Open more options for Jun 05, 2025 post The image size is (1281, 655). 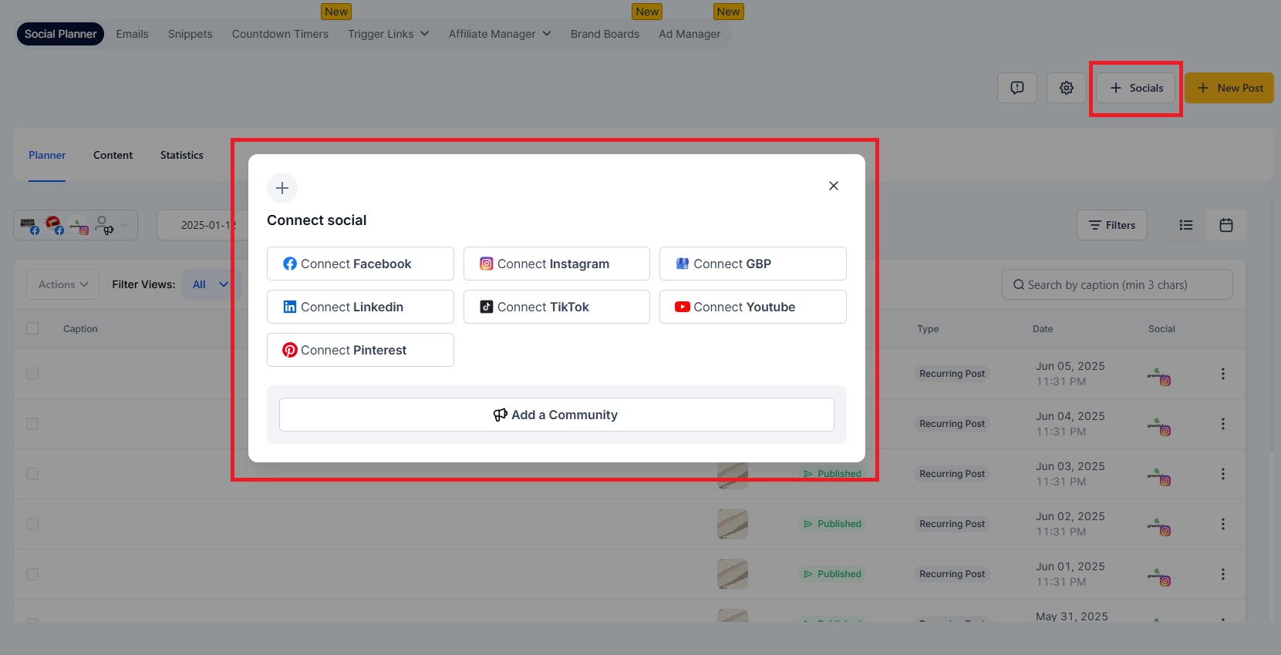(x=1222, y=374)
